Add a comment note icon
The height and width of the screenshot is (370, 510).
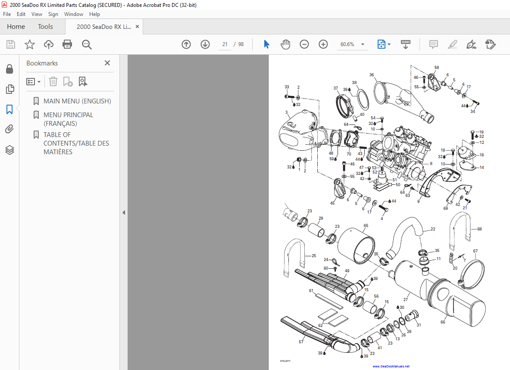[434, 44]
